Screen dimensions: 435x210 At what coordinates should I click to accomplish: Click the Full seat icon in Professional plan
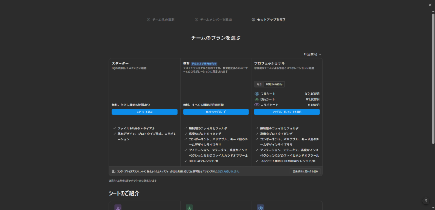point(257,94)
